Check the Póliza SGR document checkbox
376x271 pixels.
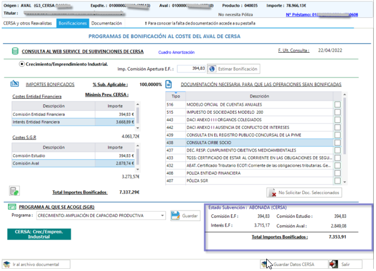pos(337,181)
